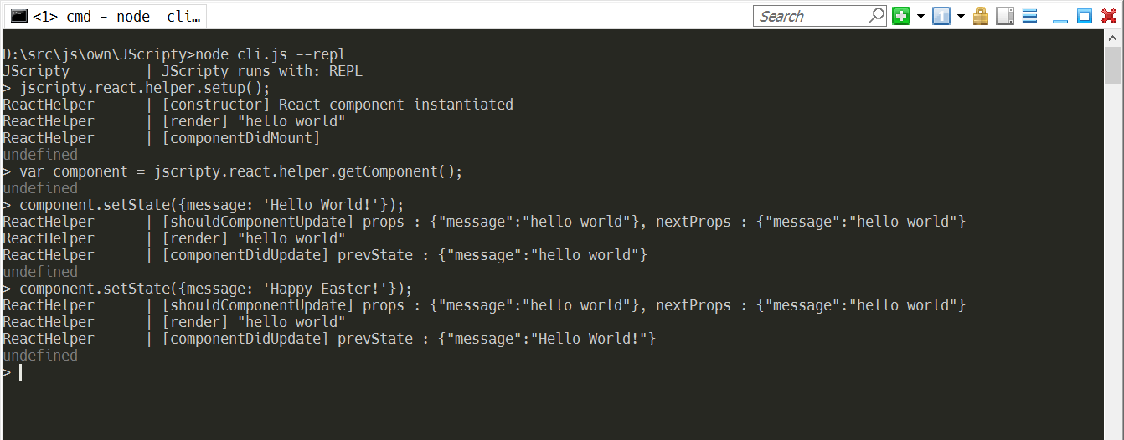Viewport: 1124px width, 440px height.
Task: Open the new console dropdown arrow
Action: click(x=920, y=16)
